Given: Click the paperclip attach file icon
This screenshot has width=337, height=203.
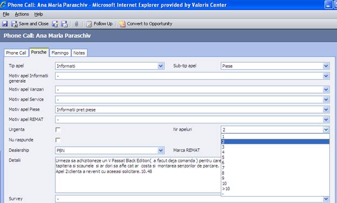Looking at the screenshot, I should click(76, 24).
